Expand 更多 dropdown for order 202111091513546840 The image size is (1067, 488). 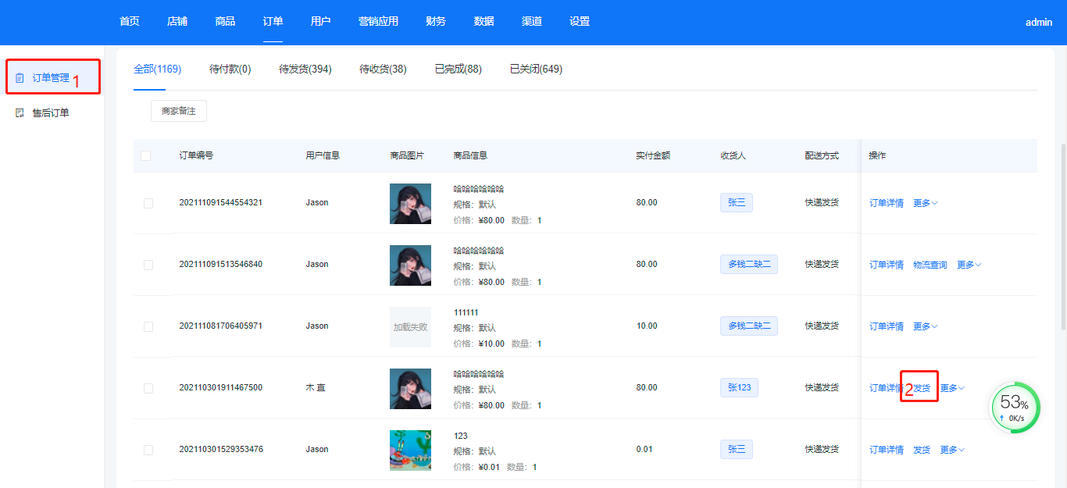(x=969, y=265)
